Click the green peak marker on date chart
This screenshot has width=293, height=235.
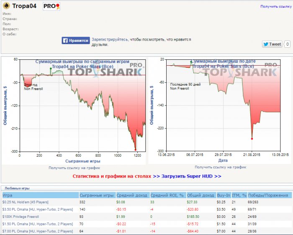(191, 61)
